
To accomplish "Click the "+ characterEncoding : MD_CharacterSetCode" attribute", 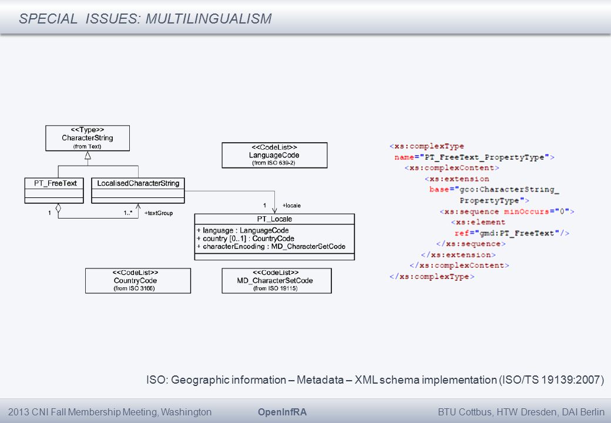I will click(x=271, y=247).
